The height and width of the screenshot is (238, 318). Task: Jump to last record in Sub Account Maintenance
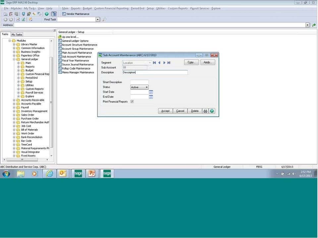coord(169,63)
